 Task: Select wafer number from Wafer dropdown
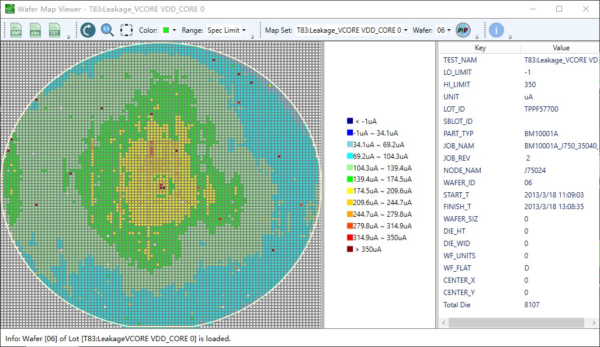click(x=444, y=30)
